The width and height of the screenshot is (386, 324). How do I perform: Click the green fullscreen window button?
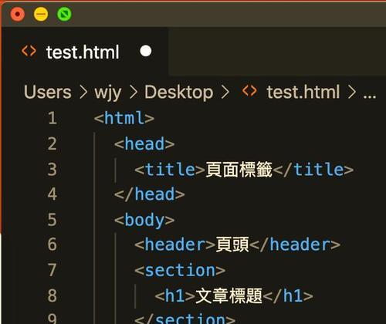(64, 14)
